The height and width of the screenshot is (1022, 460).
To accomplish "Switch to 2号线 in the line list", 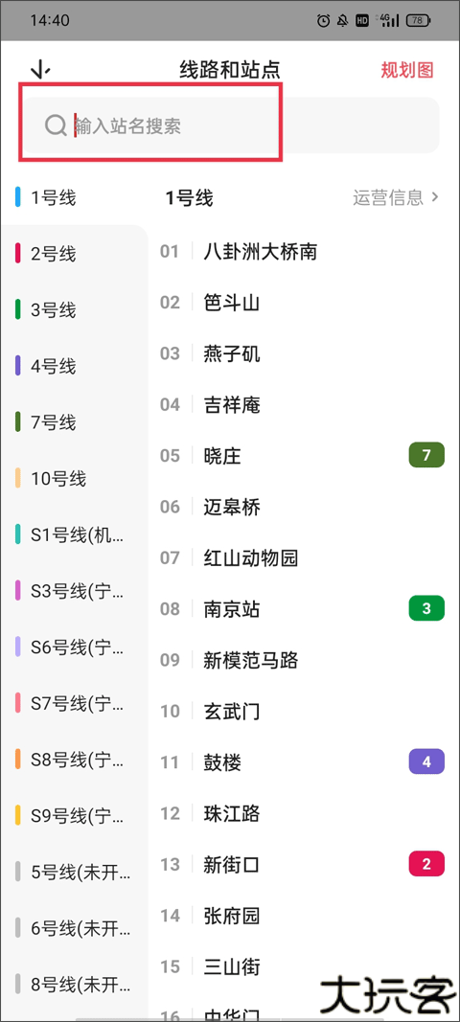I will (x=73, y=254).
